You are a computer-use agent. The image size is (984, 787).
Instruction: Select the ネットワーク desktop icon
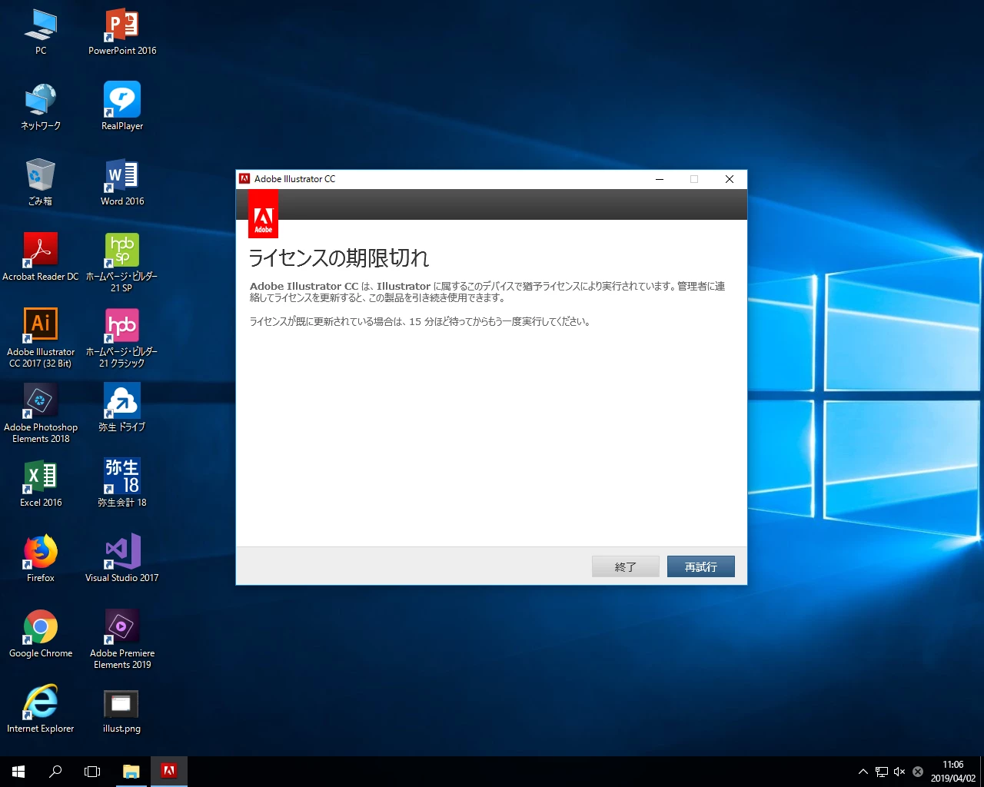pyautogui.click(x=41, y=106)
